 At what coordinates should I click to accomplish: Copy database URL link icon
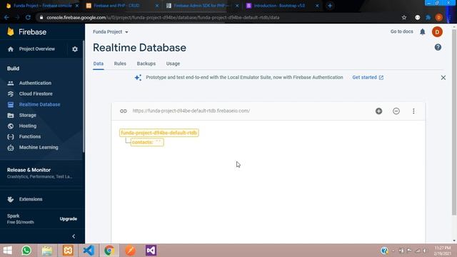pyautogui.click(x=124, y=111)
